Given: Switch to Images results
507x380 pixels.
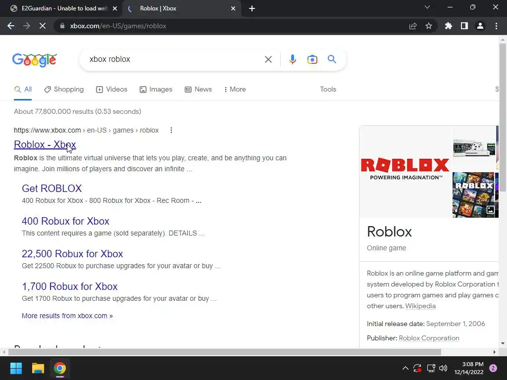Looking at the screenshot, I should 156,90.
